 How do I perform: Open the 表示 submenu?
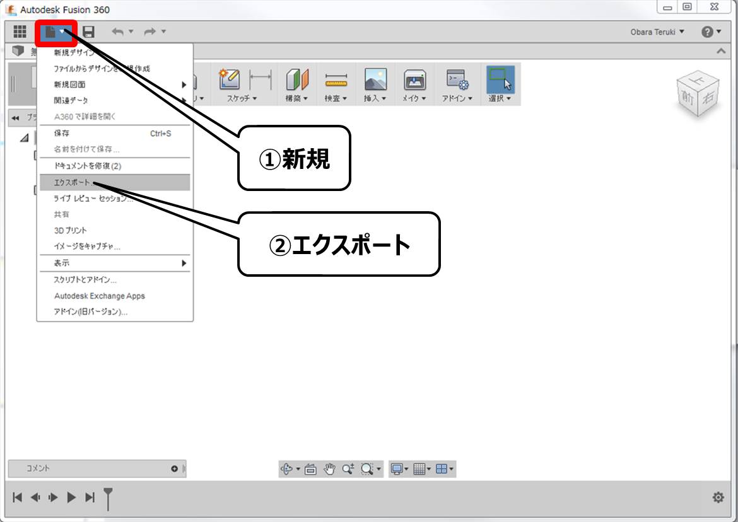(x=115, y=263)
